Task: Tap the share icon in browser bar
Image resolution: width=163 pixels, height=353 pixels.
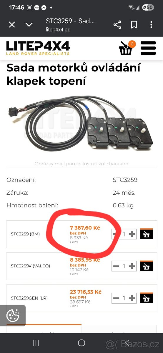Action: (117, 25)
